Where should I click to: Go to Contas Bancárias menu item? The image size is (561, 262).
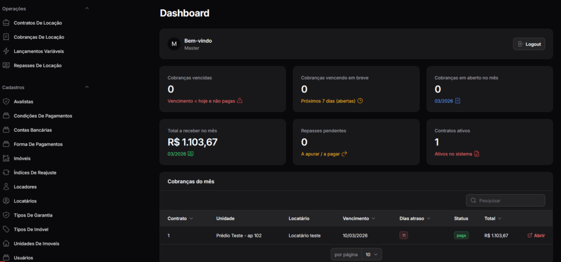tap(41, 130)
